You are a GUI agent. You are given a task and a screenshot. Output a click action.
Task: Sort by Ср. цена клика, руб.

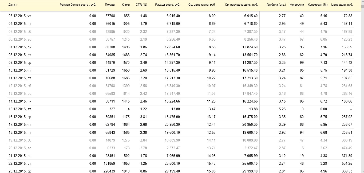coord(202,5)
